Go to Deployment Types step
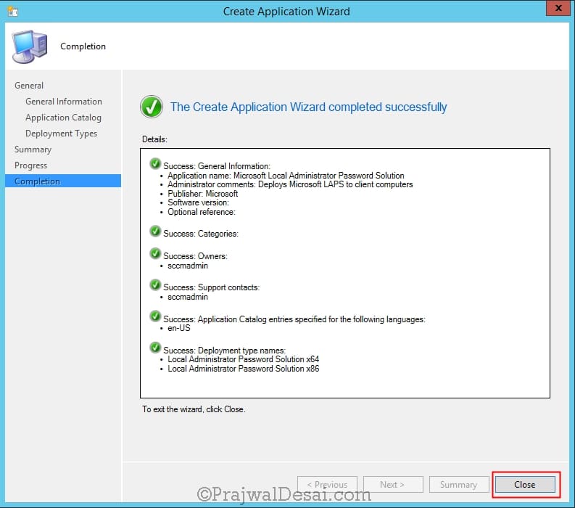The height and width of the screenshot is (508, 575). click(61, 134)
